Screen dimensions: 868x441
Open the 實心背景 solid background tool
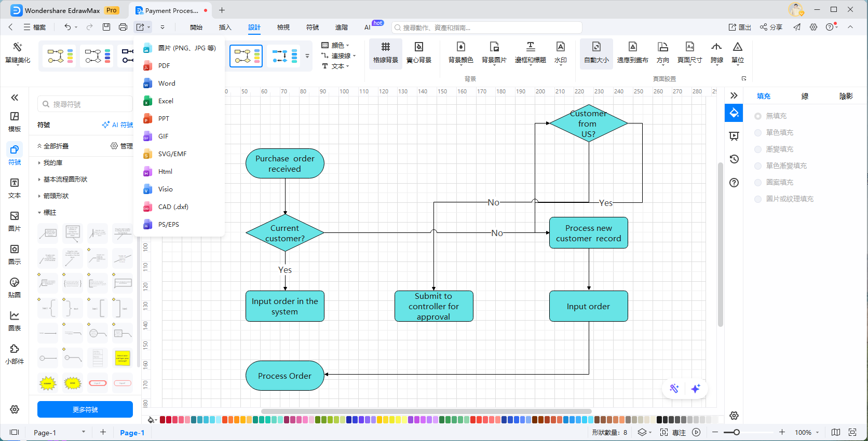coord(419,53)
